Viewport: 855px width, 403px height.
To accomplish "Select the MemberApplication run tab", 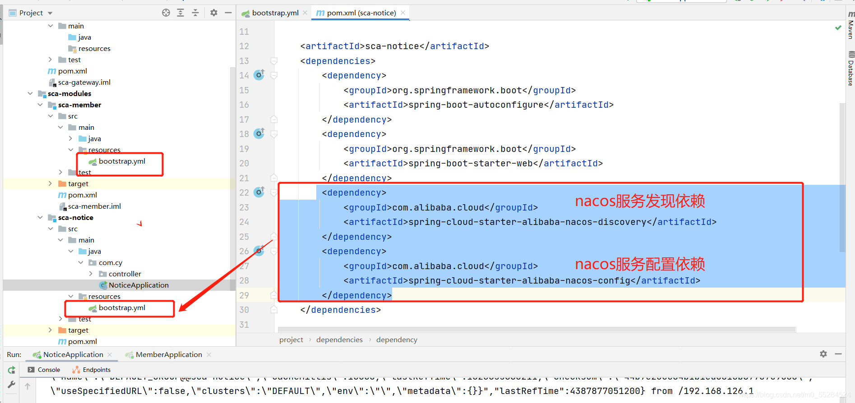I will [x=164, y=355].
